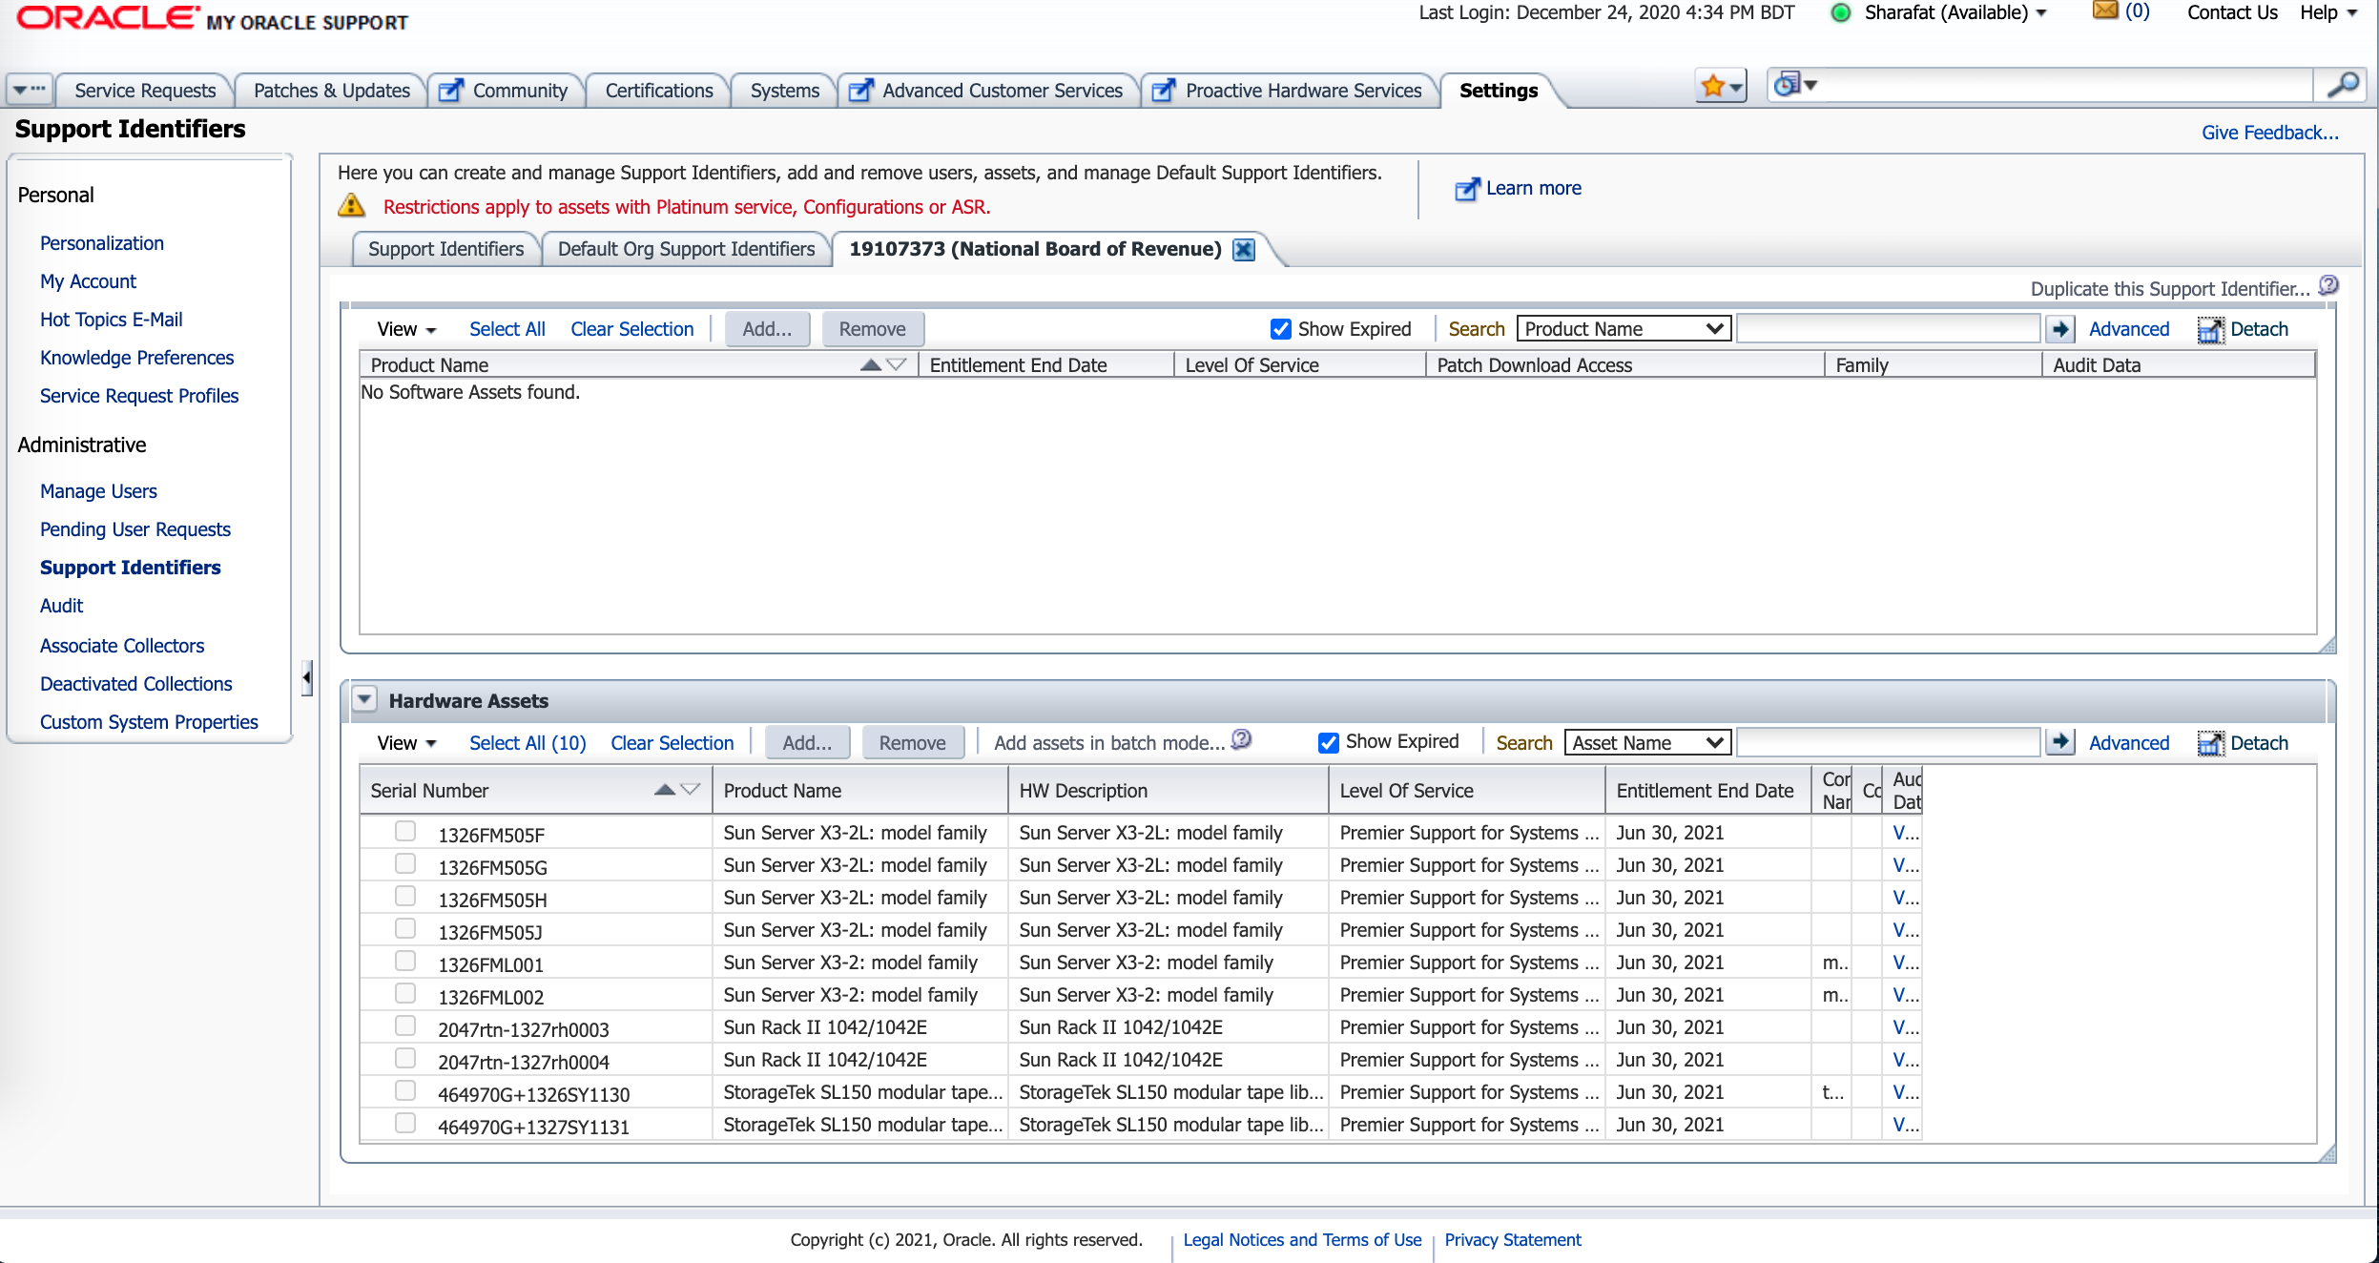
Task: Collapse the left navigation pane splitter
Action: (307, 677)
